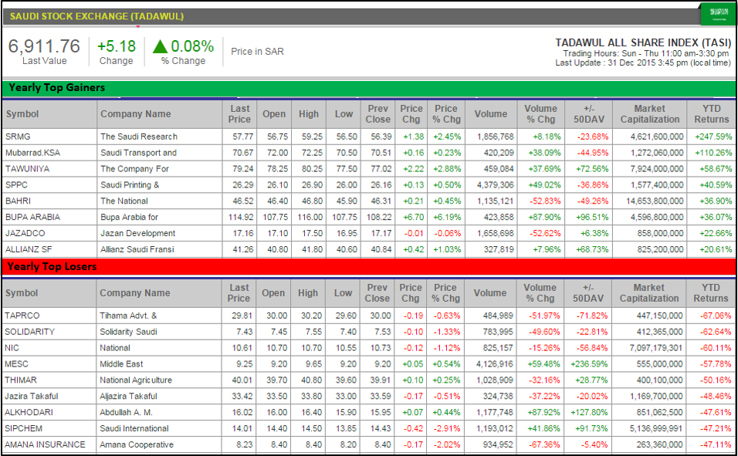The width and height of the screenshot is (738, 456).
Task: Select the MESC symbol
Action: pyautogui.click(x=16, y=364)
